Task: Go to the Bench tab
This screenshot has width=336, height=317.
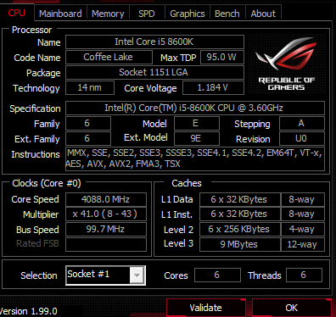Action: point(227,14)
